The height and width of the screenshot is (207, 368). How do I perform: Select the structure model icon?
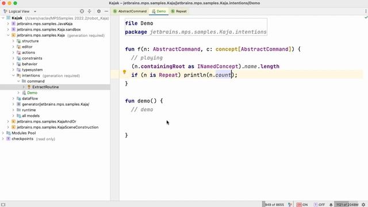(19, 41)
